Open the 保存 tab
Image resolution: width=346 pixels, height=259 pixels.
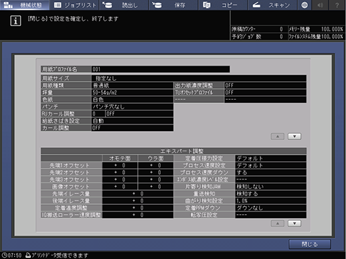pyautogui.click(x=173, y=5)
